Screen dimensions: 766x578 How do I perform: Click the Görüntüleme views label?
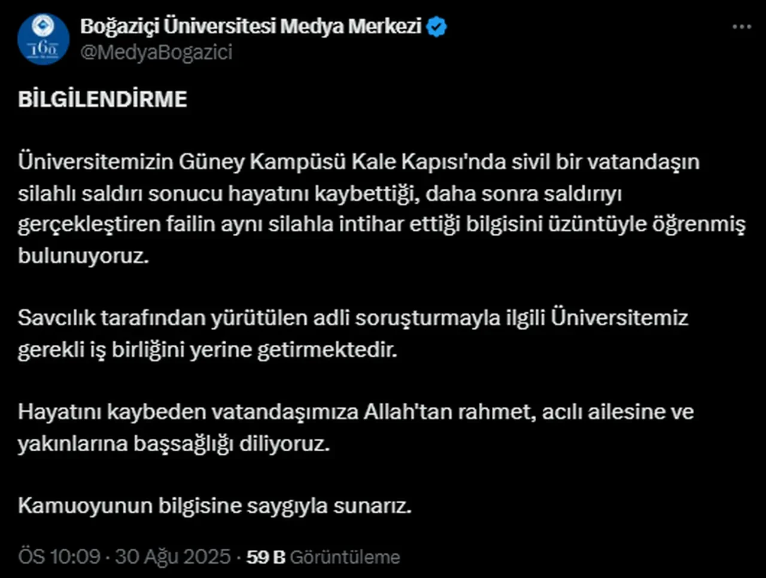[345, 556]
